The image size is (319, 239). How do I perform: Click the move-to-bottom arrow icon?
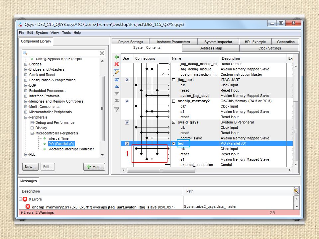coord(117,100)
